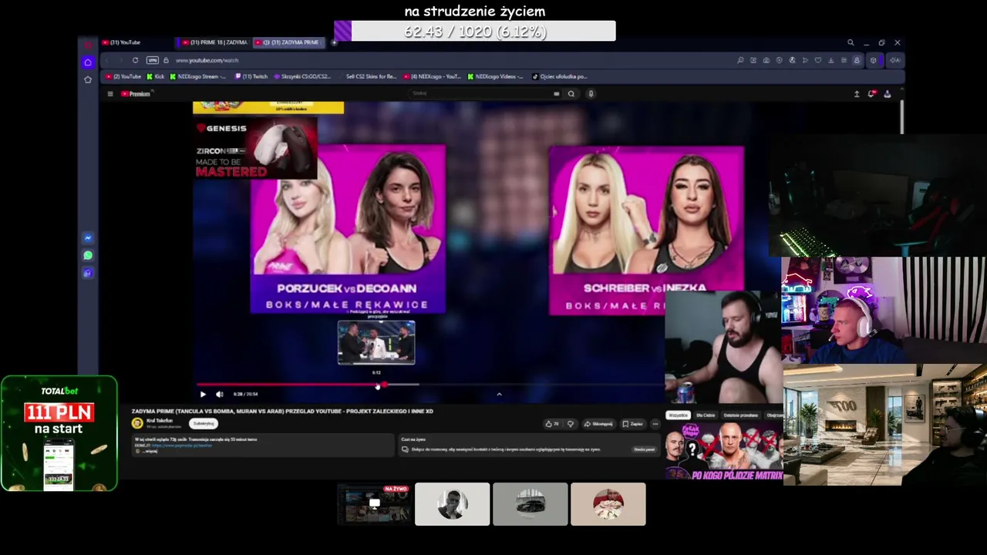
Task: Open the three-dot more actions menu
Action: (x=655, y=424)
